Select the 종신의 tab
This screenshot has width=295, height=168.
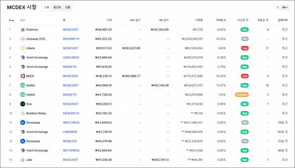(x=57, y=7)
